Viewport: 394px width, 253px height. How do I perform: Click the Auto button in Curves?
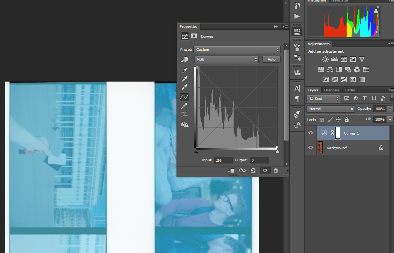coord(271,59)
